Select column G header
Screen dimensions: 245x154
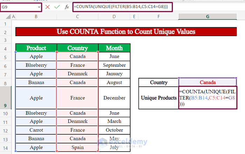(x=208, y=16)
